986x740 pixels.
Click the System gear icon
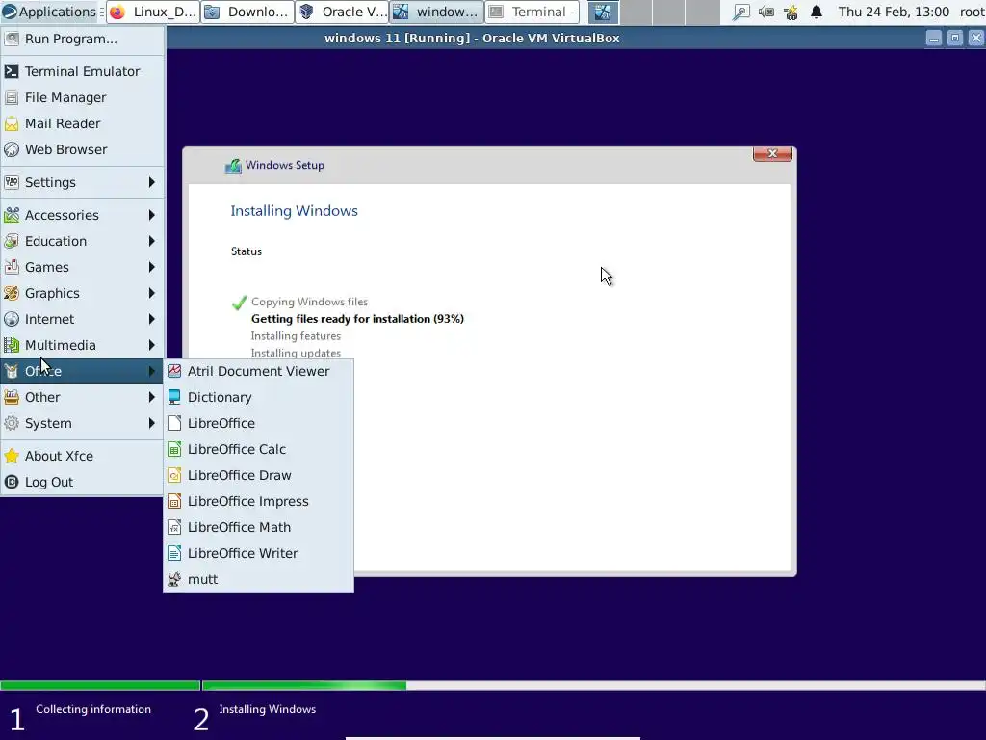pyautogui.click(x=12, y=424)
